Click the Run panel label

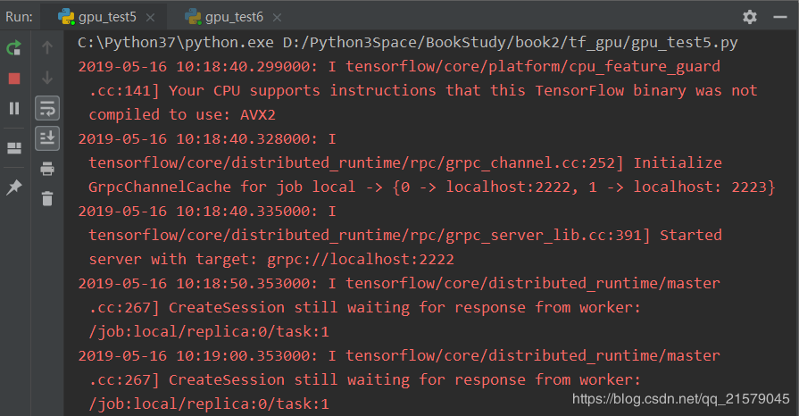pos(19,17)
